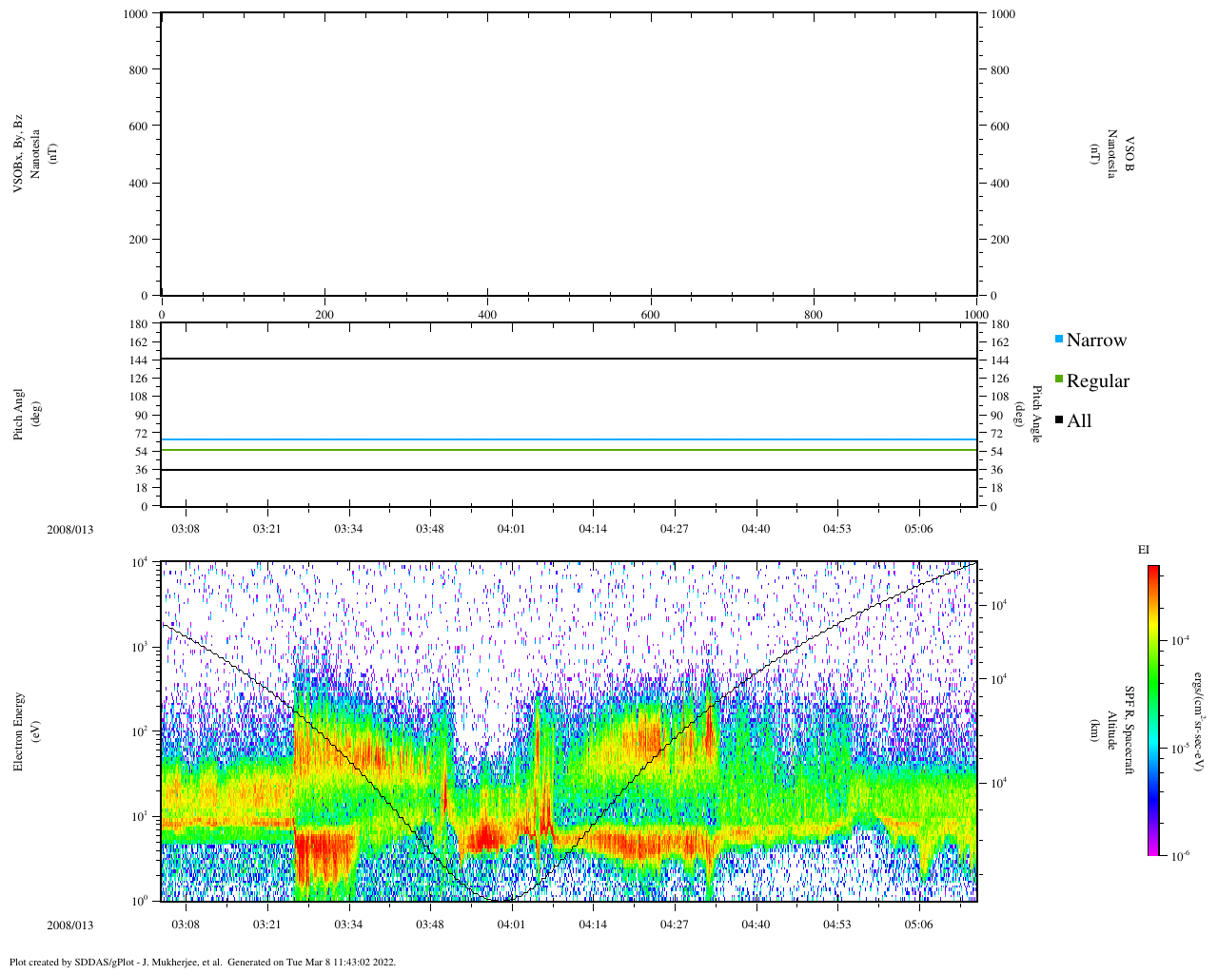
Task: Click the black line at 144 degrees
Action: (569, 359)
